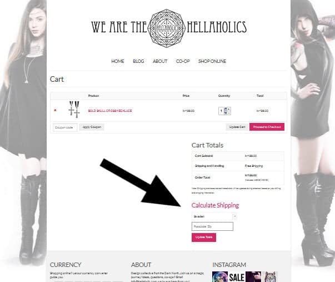Open the cross necklace product thumbnail
335x282 pixels.
pyautogui.click(x=74, y=110)
